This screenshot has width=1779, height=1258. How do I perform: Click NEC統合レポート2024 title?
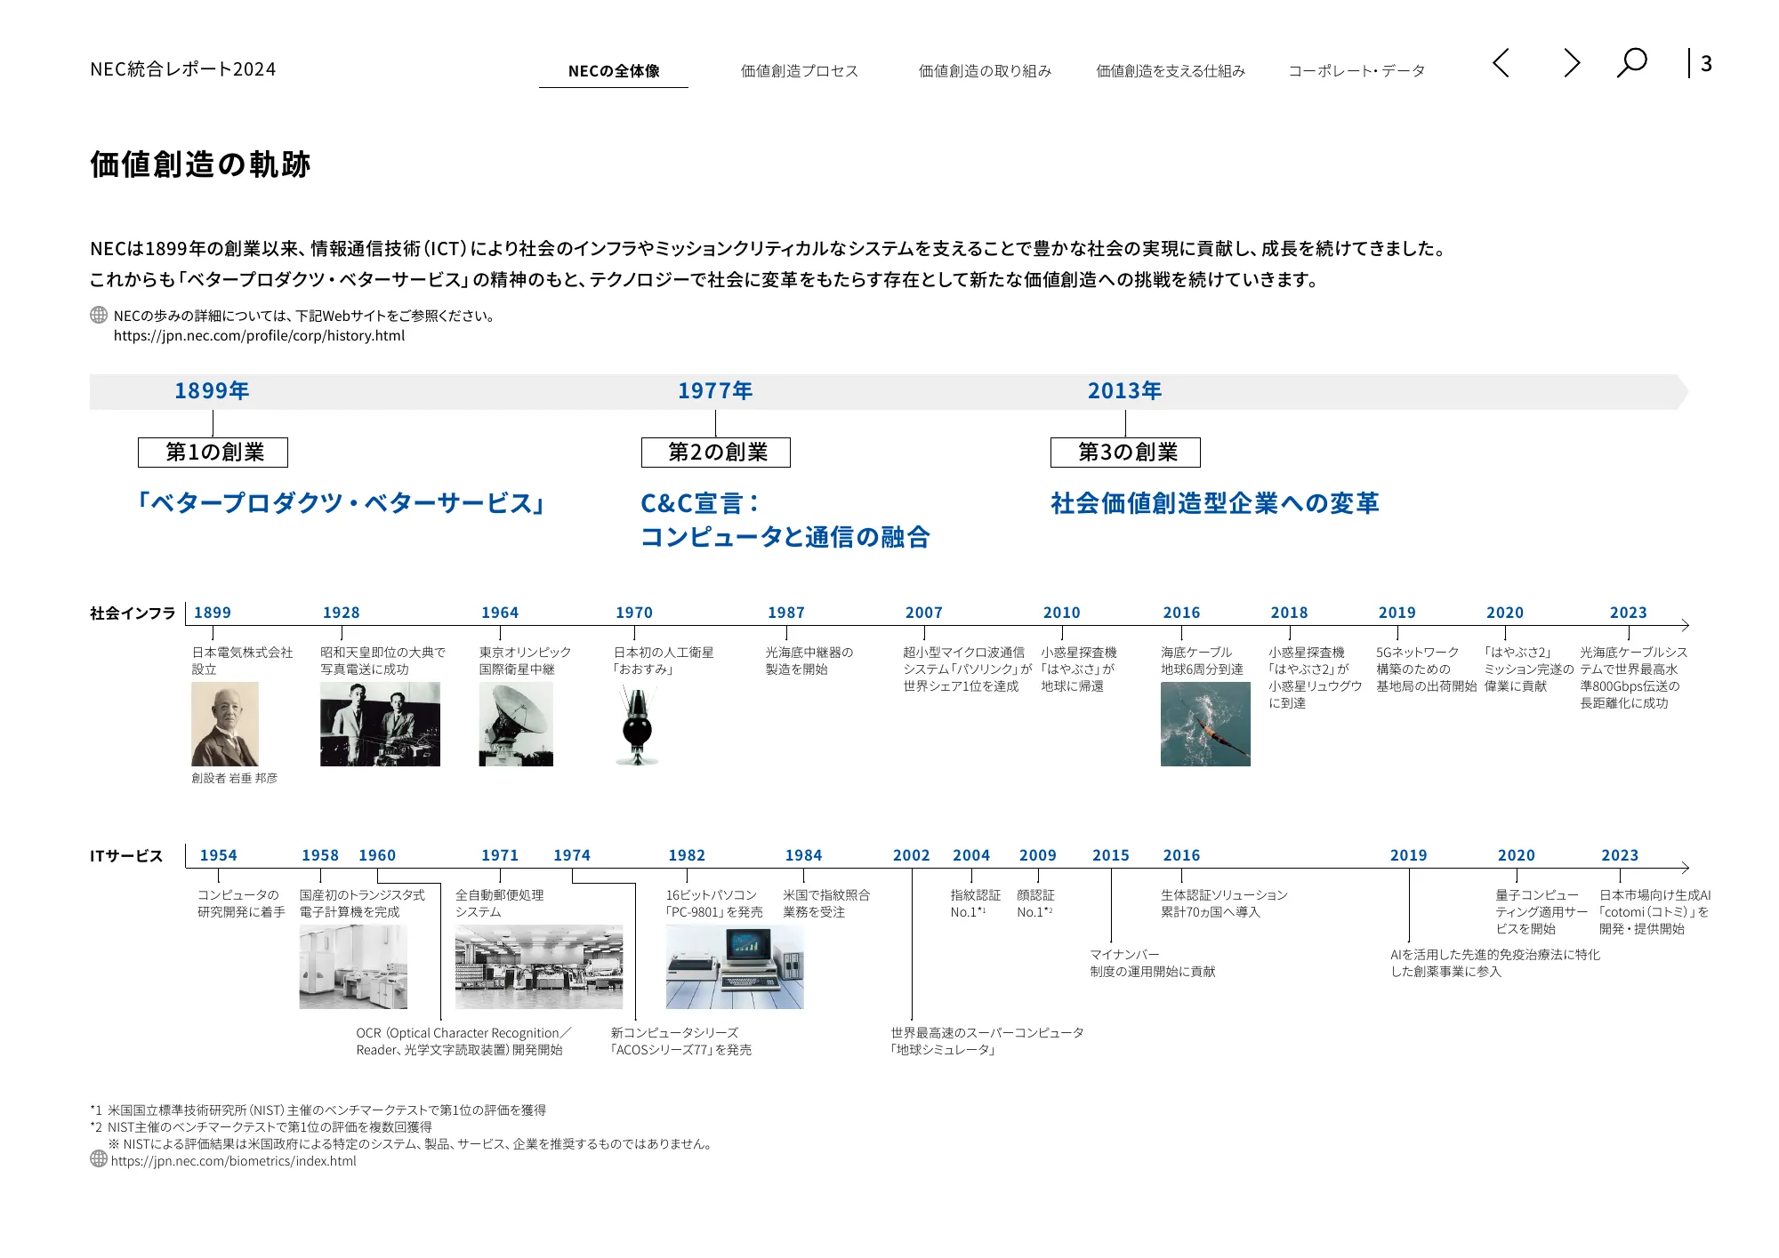tap(183, 69)
